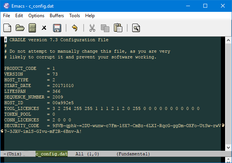Click the 'likely to corrupt it' comment line
The height and width of the screenshot is (163, 232).
point(80,57)
